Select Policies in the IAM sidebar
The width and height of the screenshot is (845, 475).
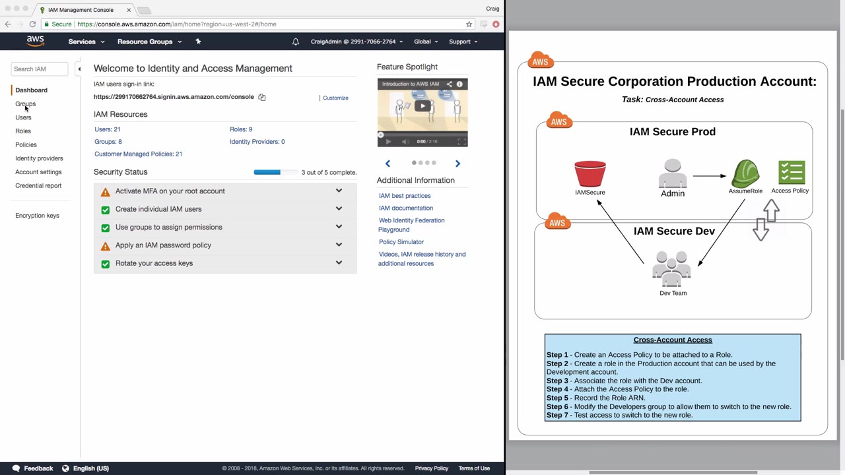pos(26,144)
